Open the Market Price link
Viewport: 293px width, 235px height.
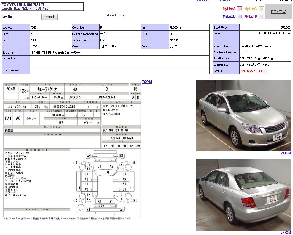[115, 15]
